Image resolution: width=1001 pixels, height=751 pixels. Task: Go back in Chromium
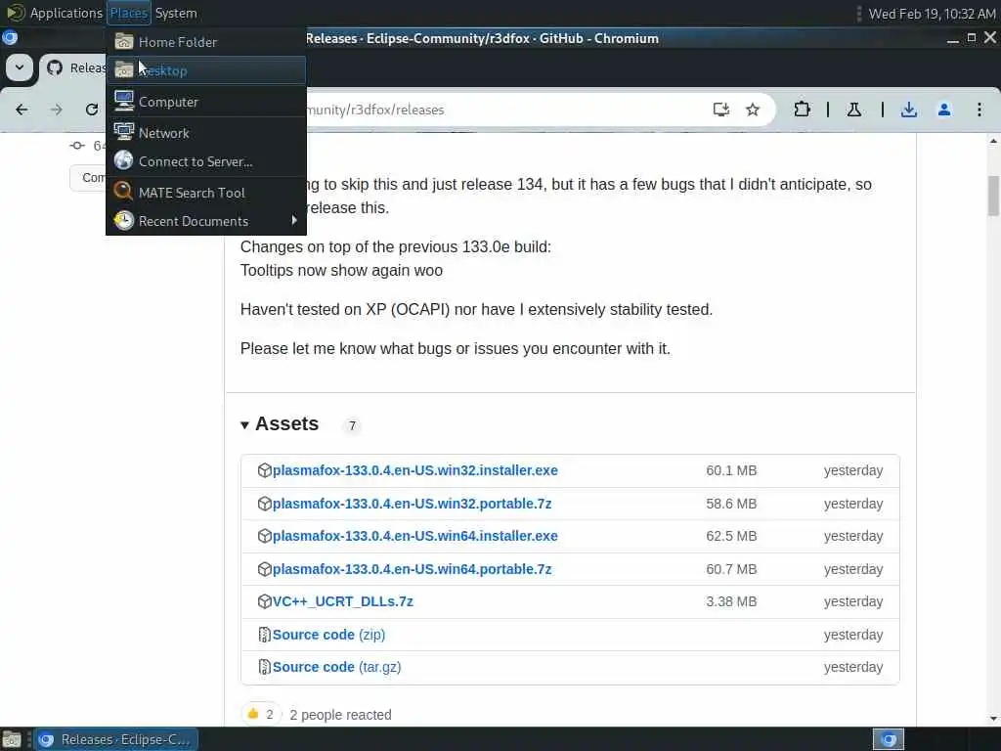point(22,110)
